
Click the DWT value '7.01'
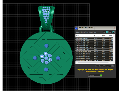pos(103,39)
